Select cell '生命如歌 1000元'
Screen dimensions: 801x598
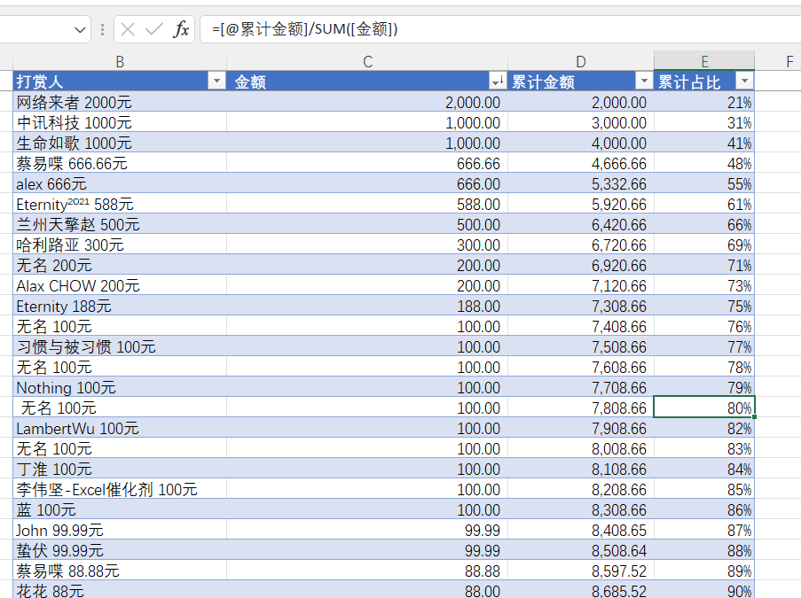(120, 143)
